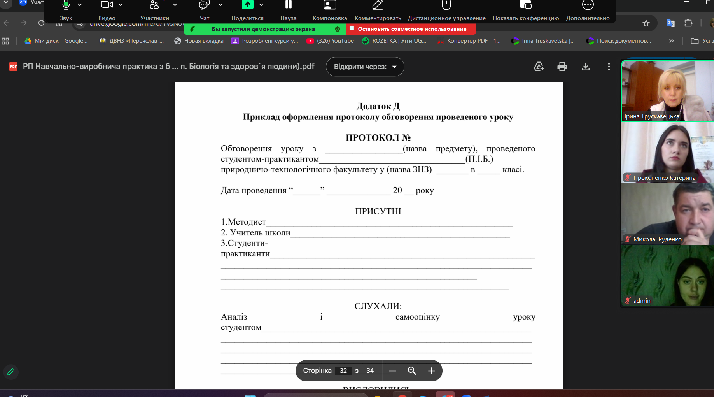
Task: Click the magnifier fit-zoom icon
Action: point(412,371)
